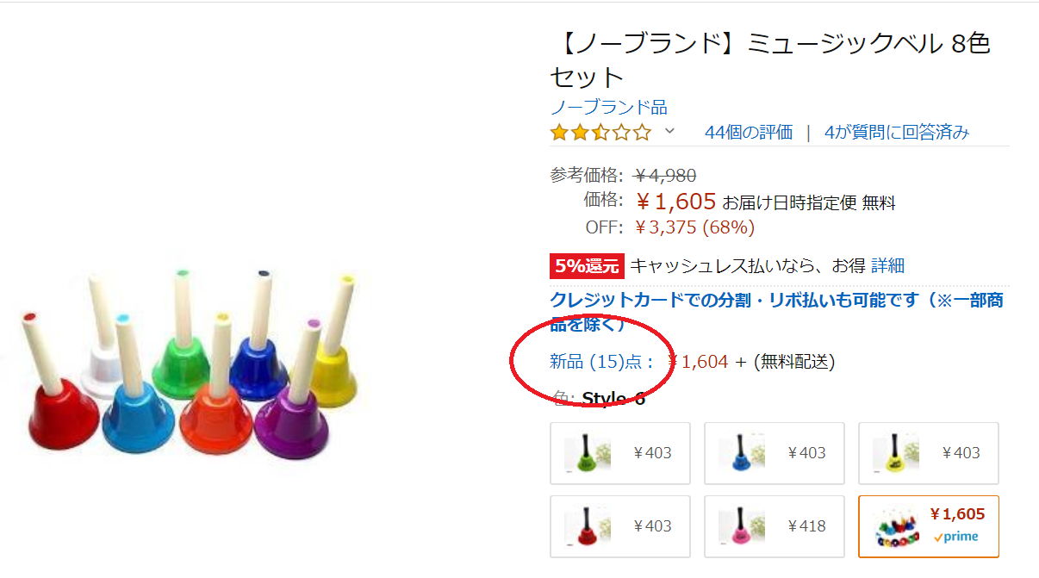Click the ノーブランド品 brand link

pos(608,108)
